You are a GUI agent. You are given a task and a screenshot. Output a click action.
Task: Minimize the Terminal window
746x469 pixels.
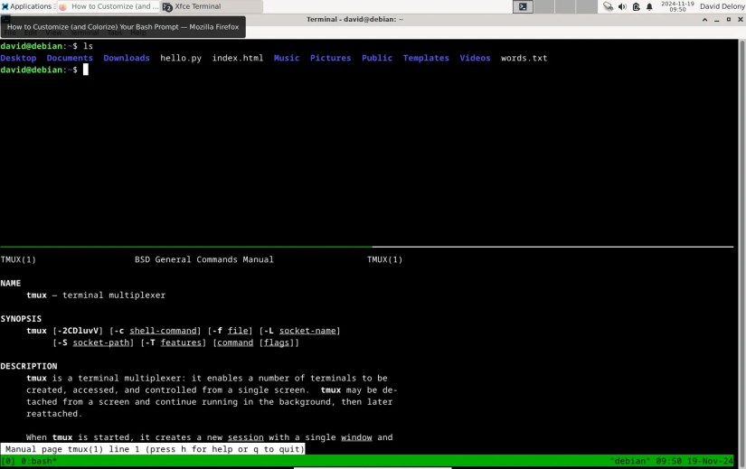click(x=716, y=20)
